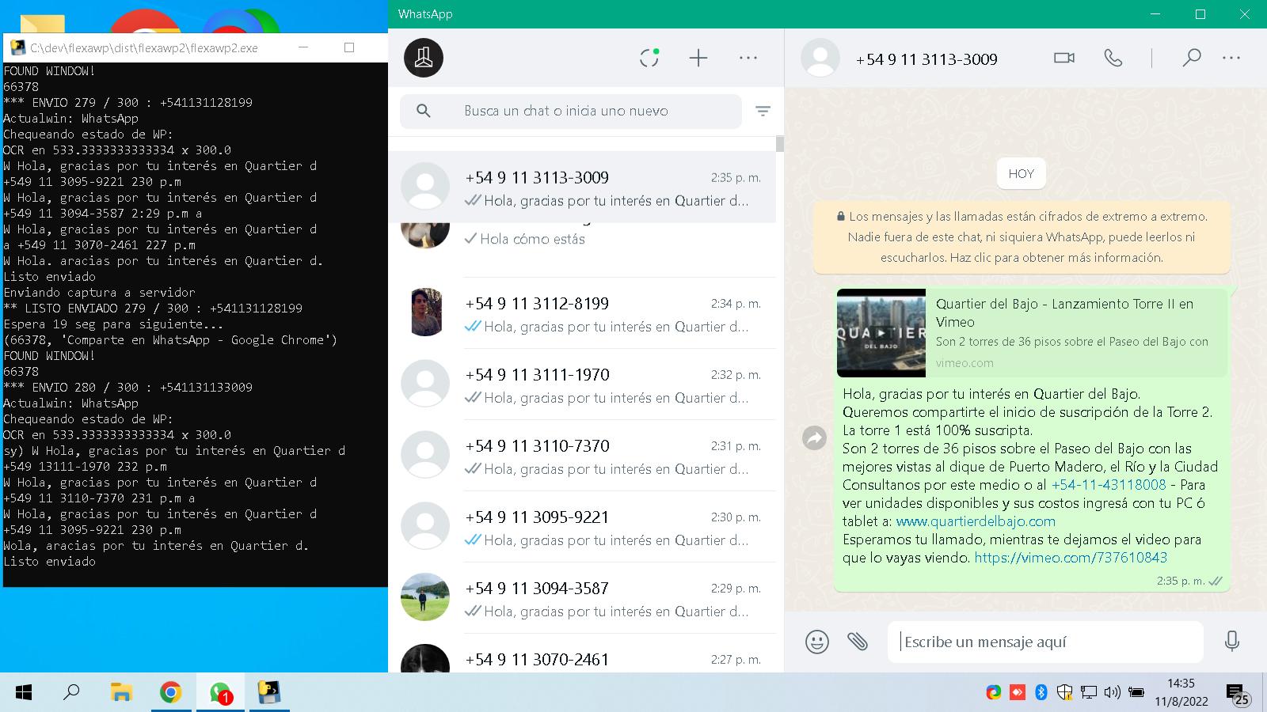Screen dimensions: 1267x712
Task: Open chat with +54 9 11 3112-8199
Action: [582, 313]
